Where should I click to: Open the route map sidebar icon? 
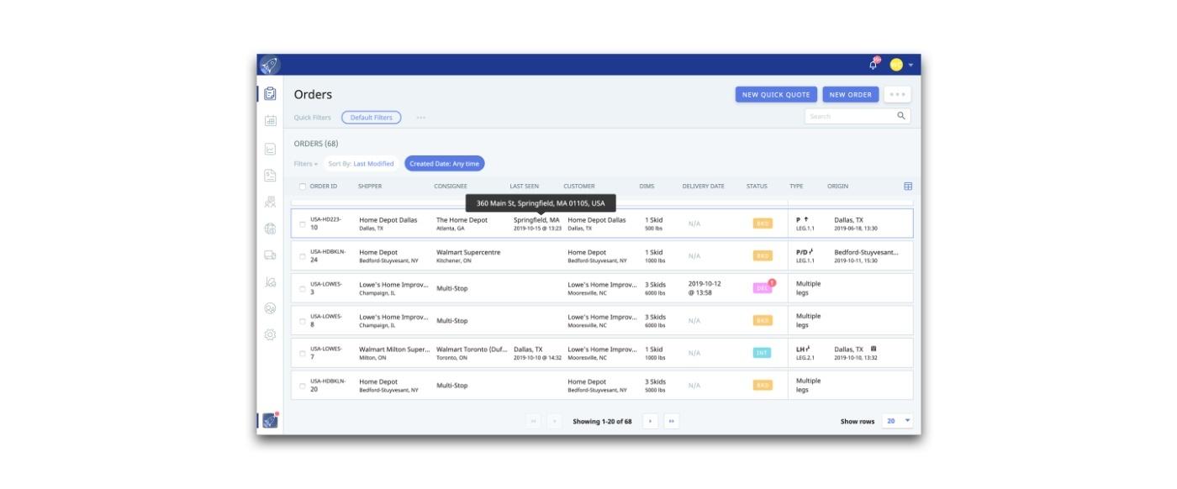pyautogui.click(x=270, y=282)
